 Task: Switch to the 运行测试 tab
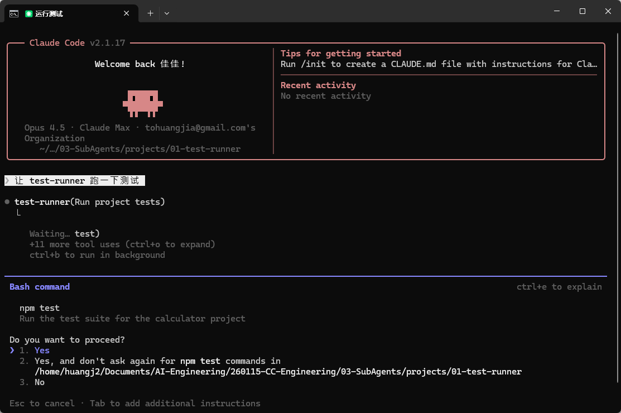click(x=73, y=13)
